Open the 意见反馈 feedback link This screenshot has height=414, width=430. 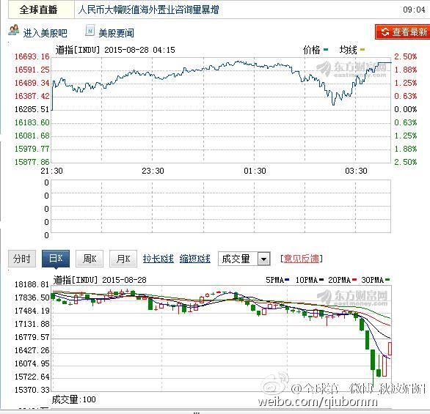tap(302, 259)
